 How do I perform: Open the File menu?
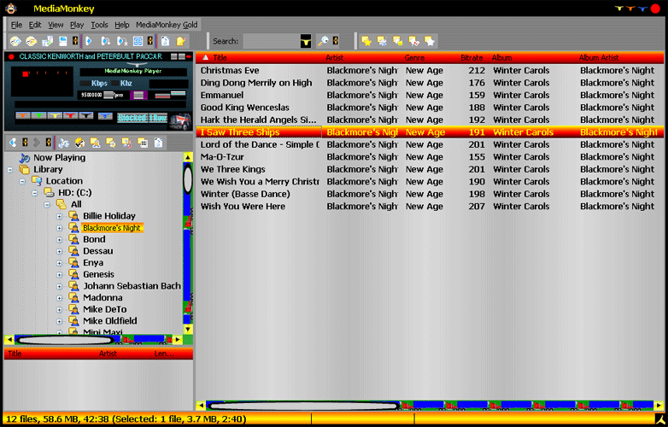tap(16, 25)
